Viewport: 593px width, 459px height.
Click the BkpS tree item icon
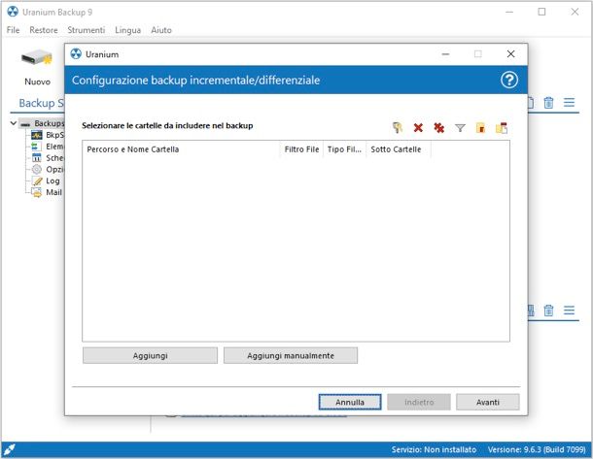coord(37,135)
